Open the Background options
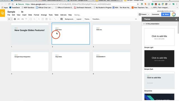Viewport: 179px width, 101px height. [x=69, y=19]
